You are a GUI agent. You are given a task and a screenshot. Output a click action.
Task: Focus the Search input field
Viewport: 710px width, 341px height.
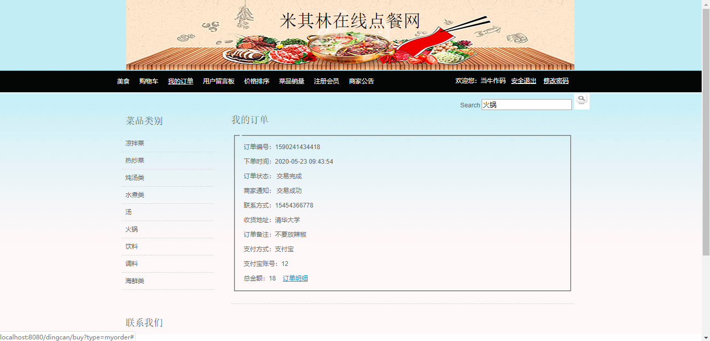coord(527,105)
